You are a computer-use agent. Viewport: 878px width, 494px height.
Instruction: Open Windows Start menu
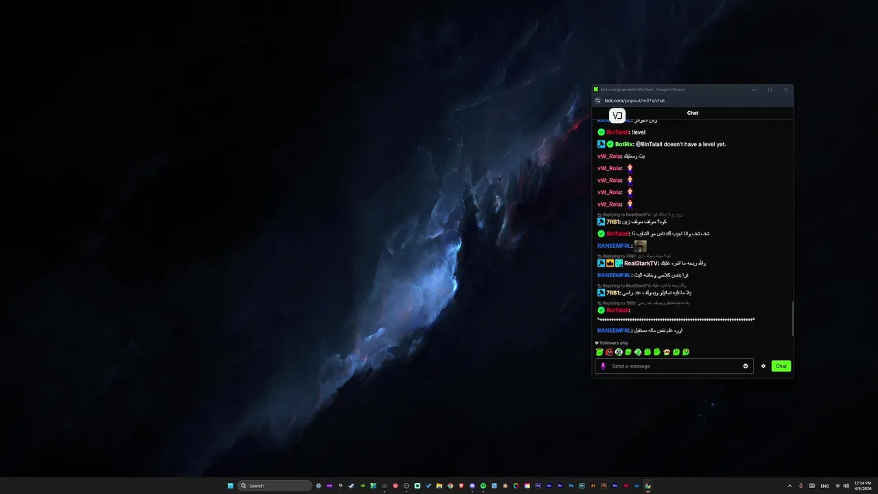230,486
